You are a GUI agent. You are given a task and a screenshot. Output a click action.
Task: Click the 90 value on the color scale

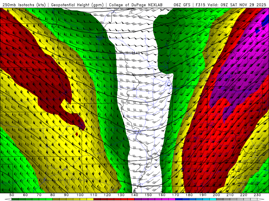(x=66, y=195)
